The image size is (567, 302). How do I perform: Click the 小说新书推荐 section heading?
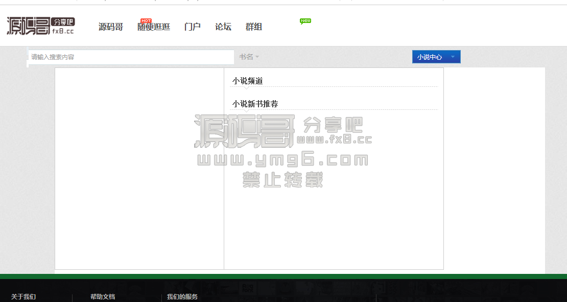click(255, 104)
